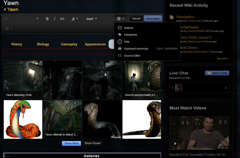Click the keyboard icon beside Keyboard shortcuts

[120, 48]
